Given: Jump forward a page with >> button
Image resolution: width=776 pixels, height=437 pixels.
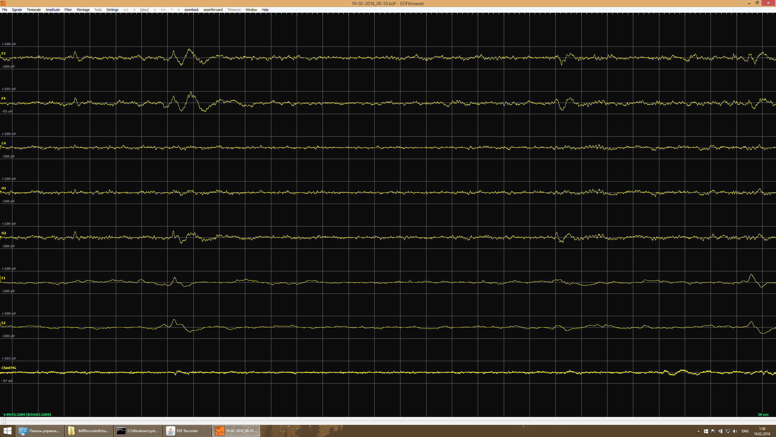Looking at the screenshot, I should (x=163, y=10).
